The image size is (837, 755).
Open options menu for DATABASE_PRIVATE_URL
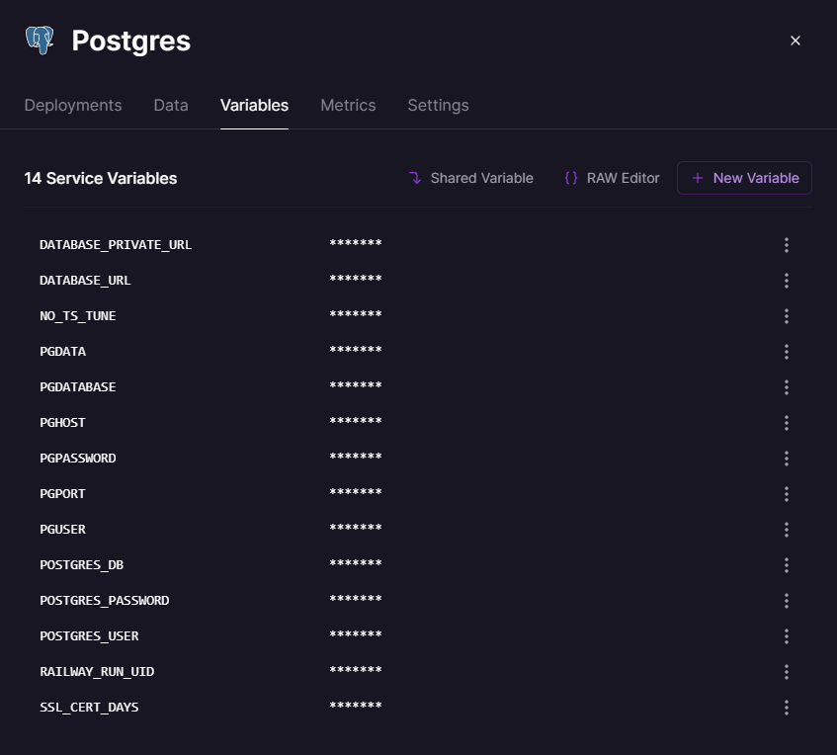tap(787, 245)
